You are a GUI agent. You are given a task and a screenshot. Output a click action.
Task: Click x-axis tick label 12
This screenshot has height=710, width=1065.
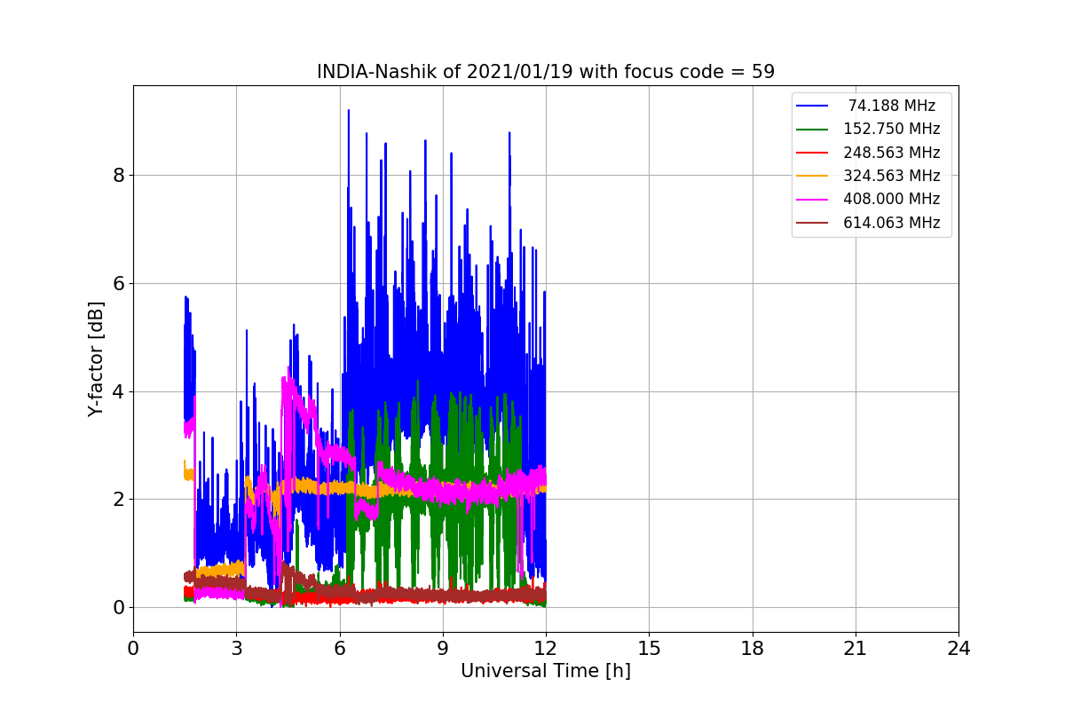pyautogui.click(x=546, y=649)
